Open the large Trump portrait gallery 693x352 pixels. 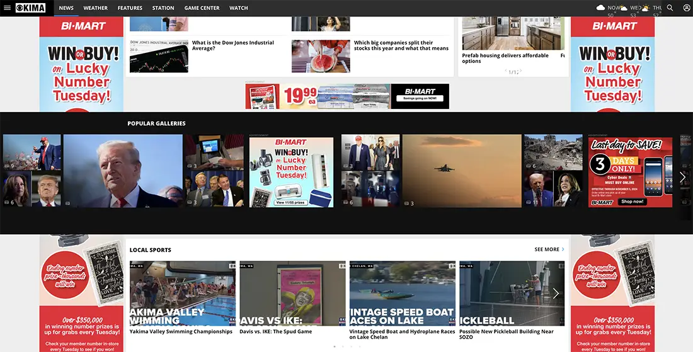123,171
